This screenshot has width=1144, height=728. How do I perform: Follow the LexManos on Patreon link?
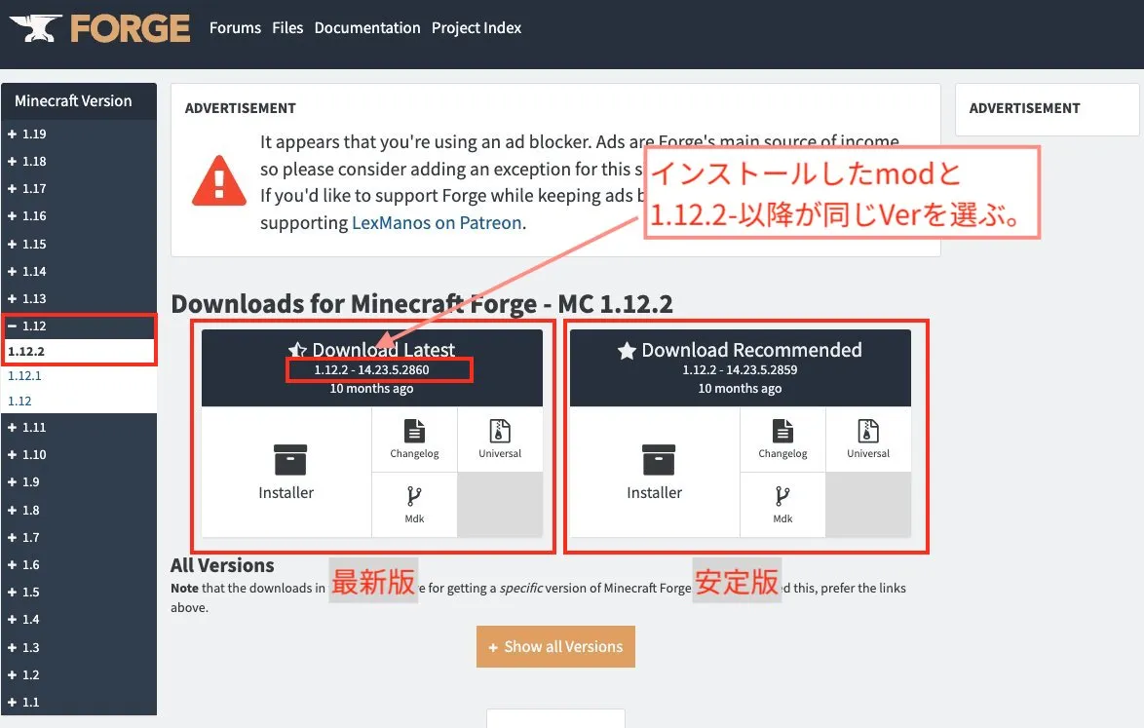tap(437, 222)
